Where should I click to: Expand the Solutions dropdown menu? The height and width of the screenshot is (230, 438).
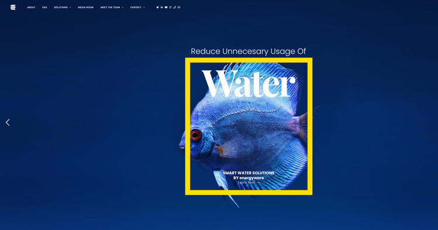[x=63, y=7]
